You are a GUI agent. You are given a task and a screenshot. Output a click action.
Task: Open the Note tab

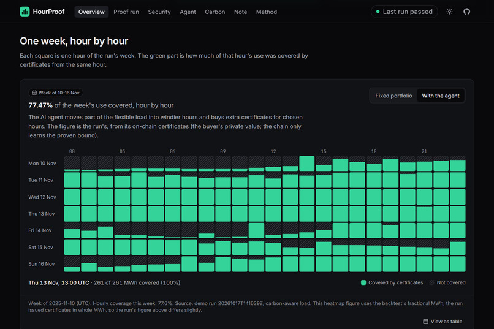[240, 12]
